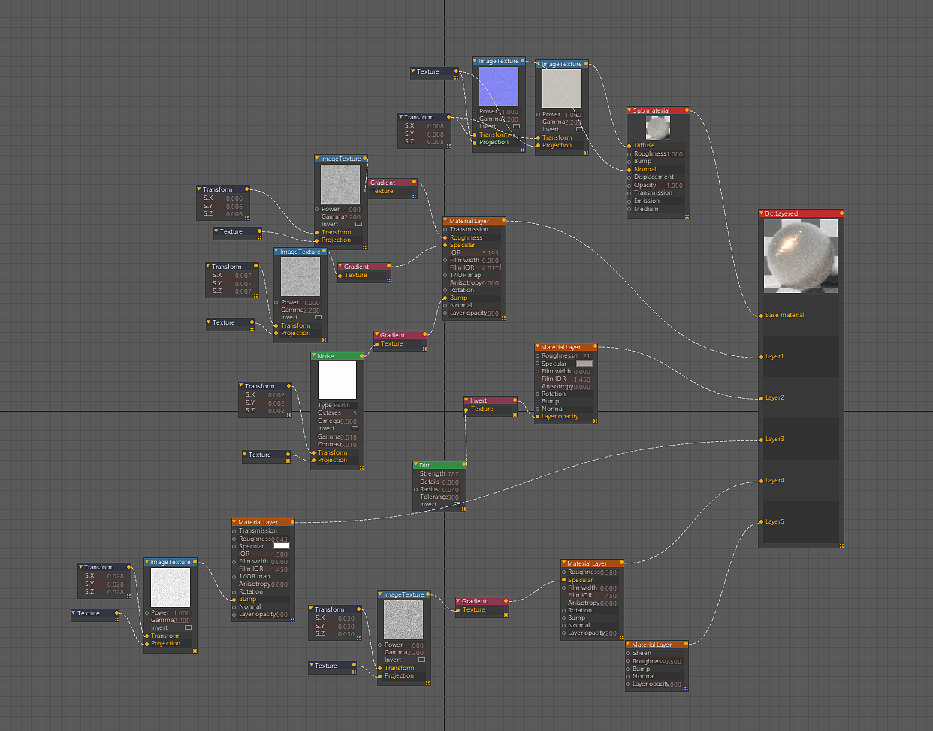Toggle Invert on ImageTexture feeding Sub material Diffuse

579,129
